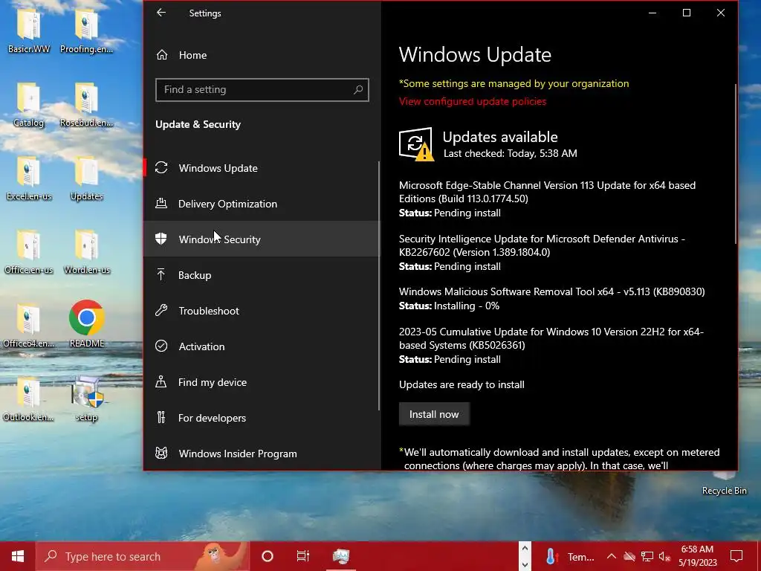The width and height of the screenshot is (761, 571).
Task: Click the taskbar toolbar down arrow
Action: 525,565
